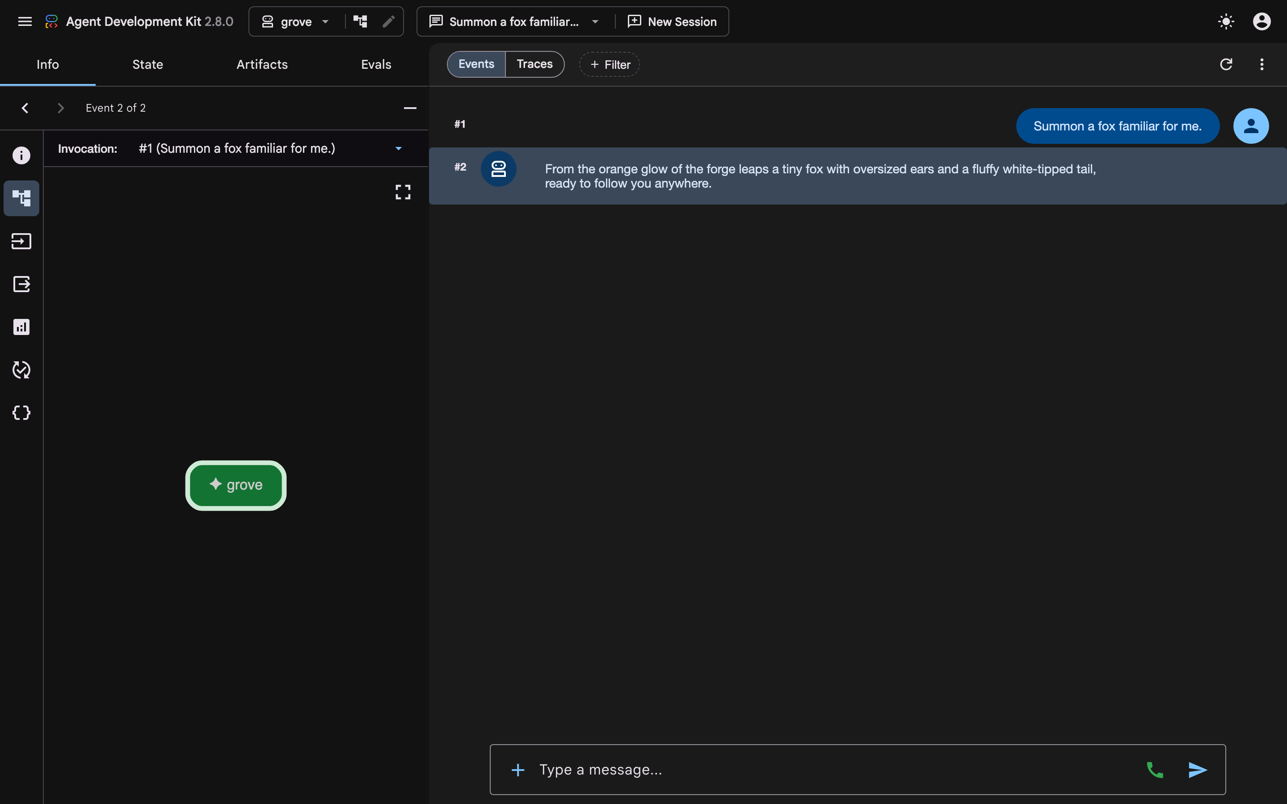Image resolution: width=1287 pixels, height=804 pixels.
Task: Open the metrics bar chart sidebar icon
Action: tap(21, 327)
